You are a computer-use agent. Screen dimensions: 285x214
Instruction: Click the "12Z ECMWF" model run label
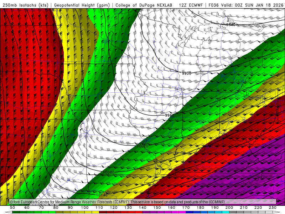tap(191, 5)
